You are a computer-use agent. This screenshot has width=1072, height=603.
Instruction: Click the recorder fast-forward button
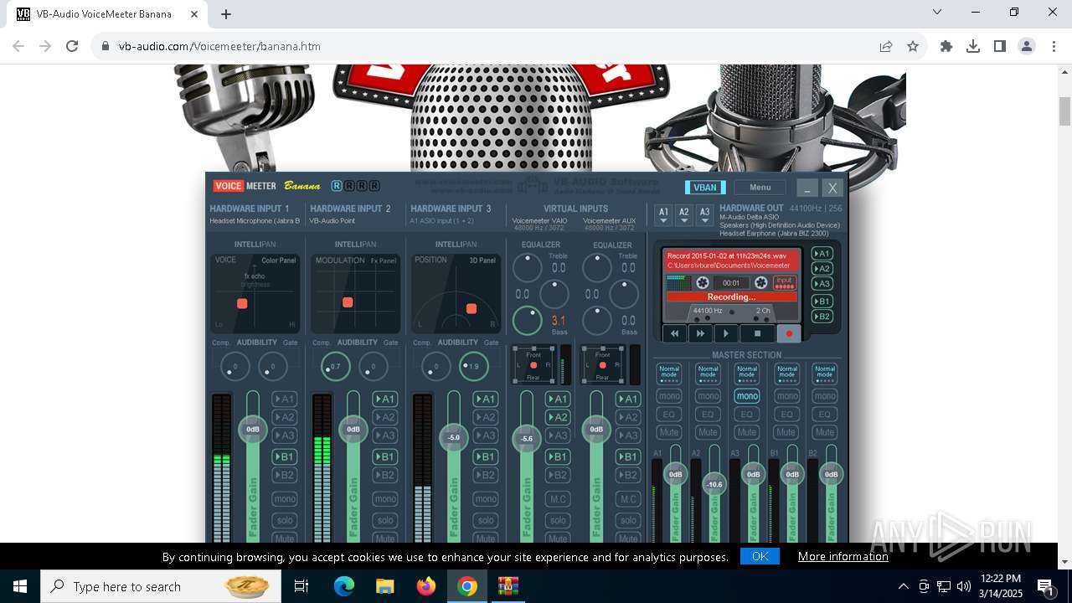click(x=700, y=333)
